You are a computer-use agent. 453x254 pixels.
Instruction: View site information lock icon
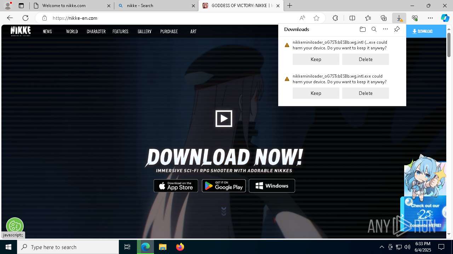click(x=44, y=18)
